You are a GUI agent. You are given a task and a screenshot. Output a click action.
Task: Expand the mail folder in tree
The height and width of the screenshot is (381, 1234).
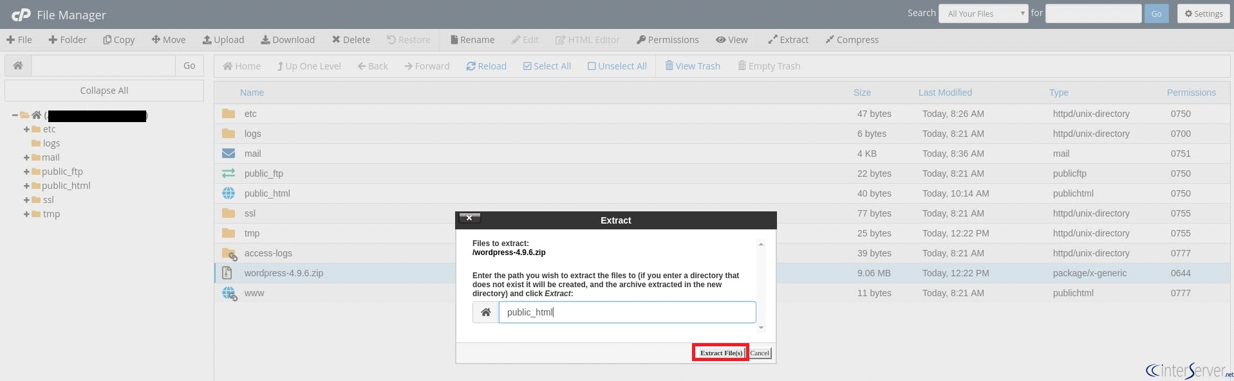coord(26,158)
